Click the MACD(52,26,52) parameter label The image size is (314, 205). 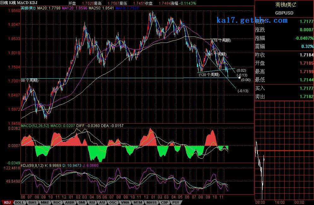(35, 126)
